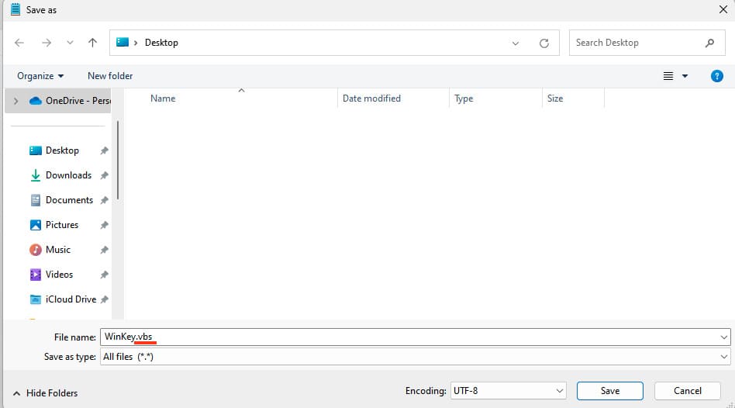Refresh the Desktop folder view
735x408 pixels.
click(x=544, y=43)
